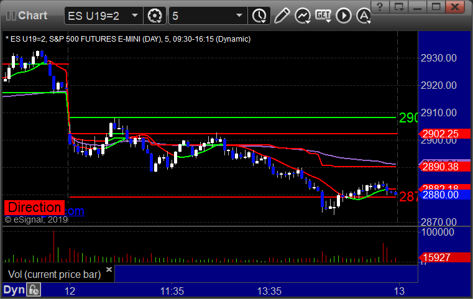Expand the ES U19=2 symbol dropdown arrow

point(135,16)
